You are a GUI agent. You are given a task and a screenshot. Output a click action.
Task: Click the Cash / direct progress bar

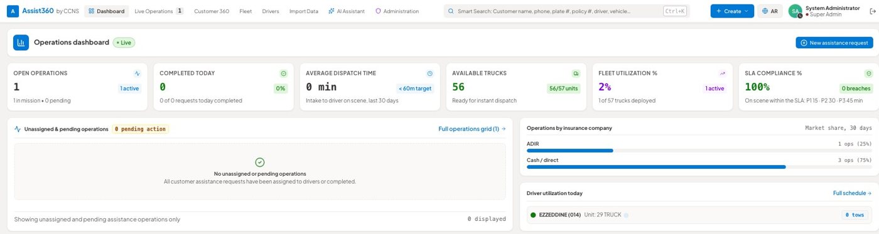699,167
